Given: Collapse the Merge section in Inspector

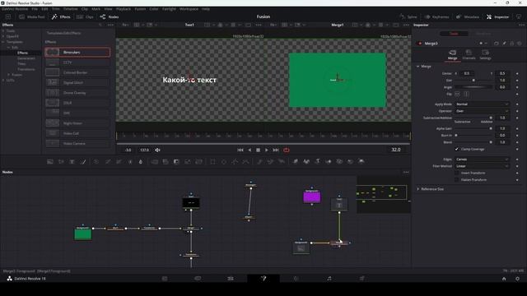Looking at the screenshot, I should [x=418, y=67].
